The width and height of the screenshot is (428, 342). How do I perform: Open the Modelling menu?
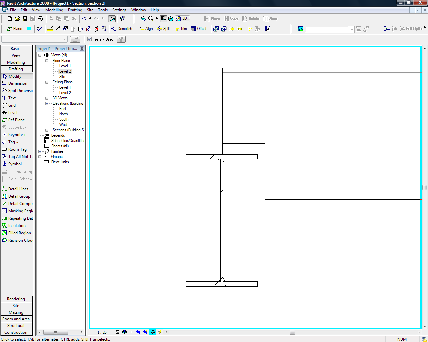(54, 10)
